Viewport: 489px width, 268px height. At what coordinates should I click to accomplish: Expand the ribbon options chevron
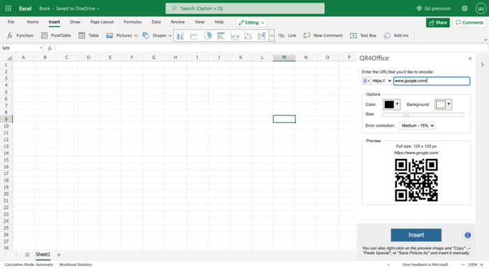486,40
